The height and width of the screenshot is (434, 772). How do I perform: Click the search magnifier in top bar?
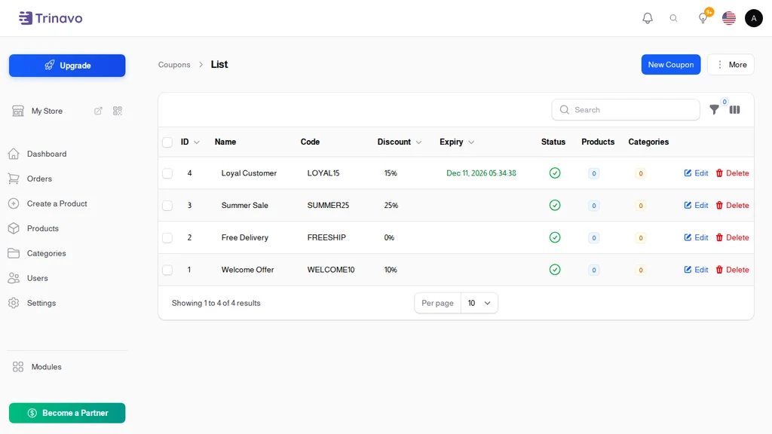pyautogui.click(x=673, y=18)
